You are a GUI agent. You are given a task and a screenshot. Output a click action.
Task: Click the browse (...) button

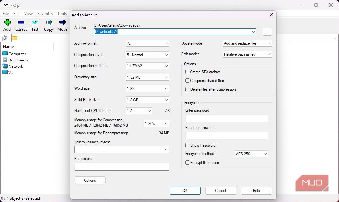[267, 32]
